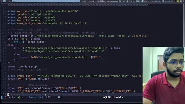Click the green tray icon in top bar

click(178, 1)
